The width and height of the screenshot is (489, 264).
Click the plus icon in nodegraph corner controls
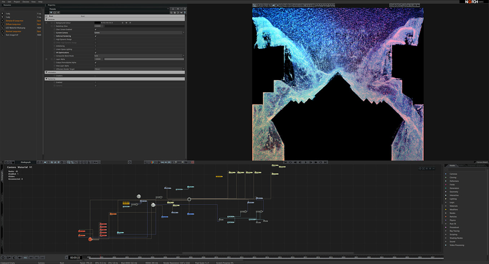[x=430, y=169]
